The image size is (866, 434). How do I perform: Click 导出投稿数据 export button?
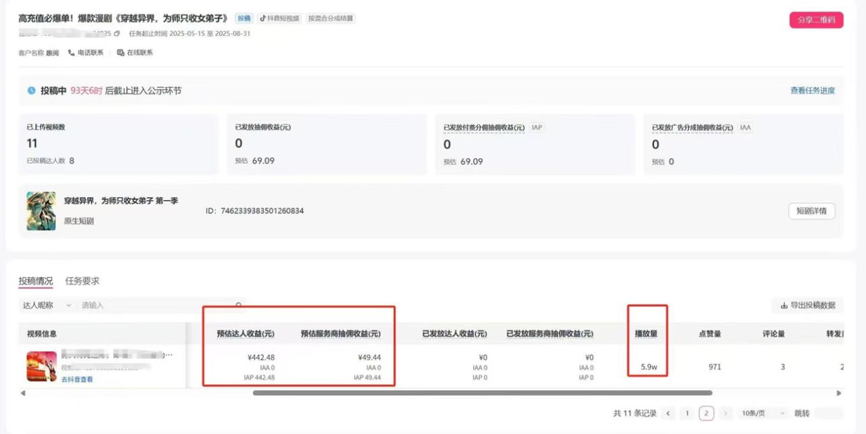[x=808, y=306]
